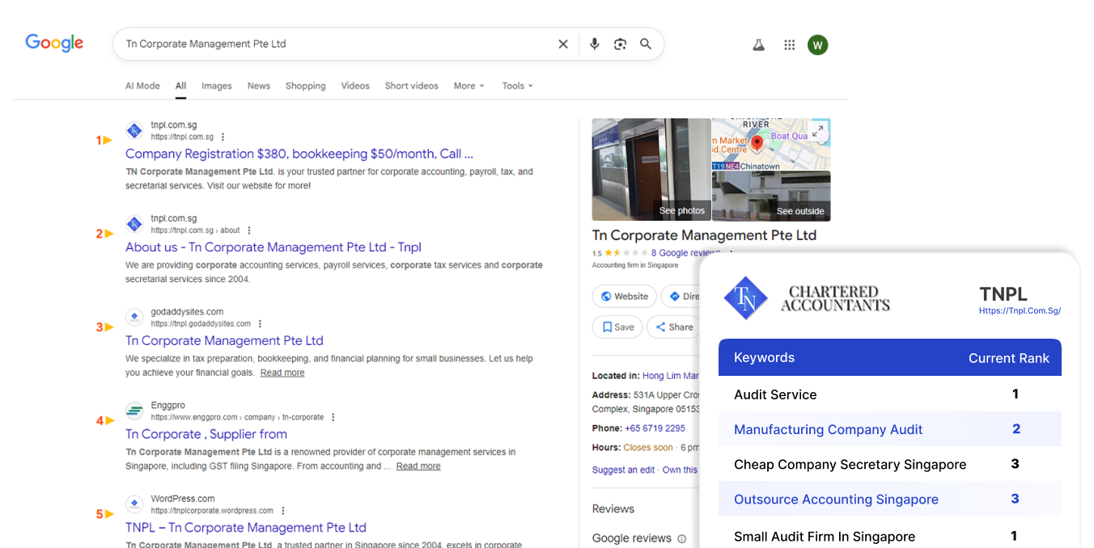Click the Google reviews info icon
Viewport: 1094px width, 548px height.
681,539
